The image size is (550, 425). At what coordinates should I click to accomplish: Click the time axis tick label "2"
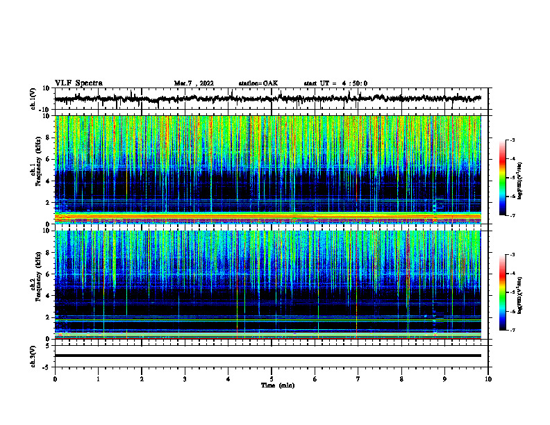[142, 379]
